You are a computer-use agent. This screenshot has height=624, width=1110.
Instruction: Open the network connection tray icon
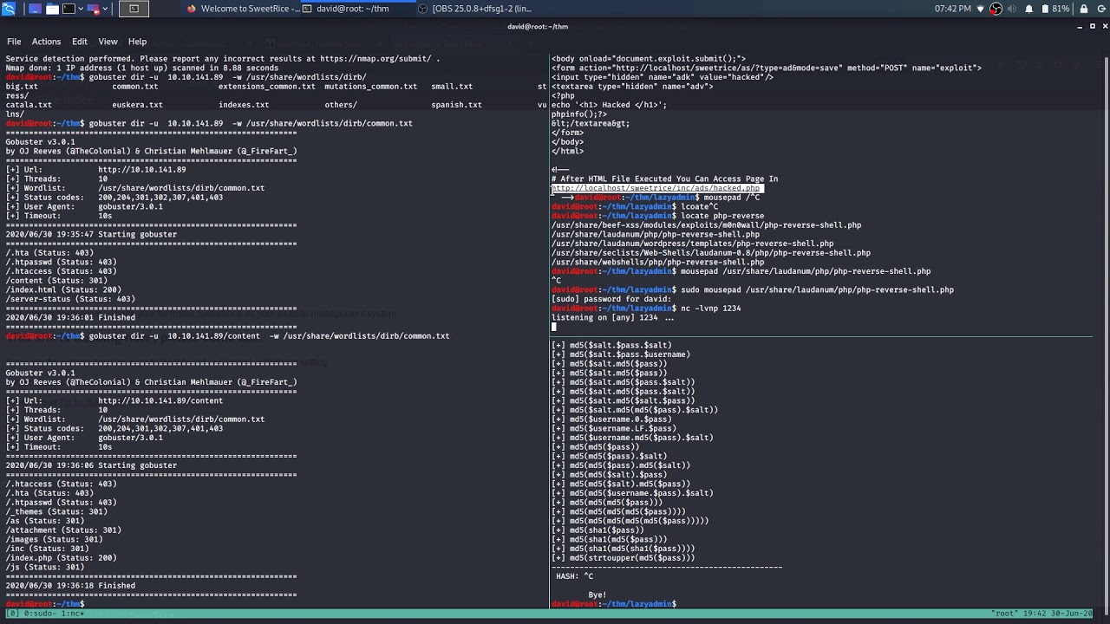pyautogui.click(x=981, y=9)
